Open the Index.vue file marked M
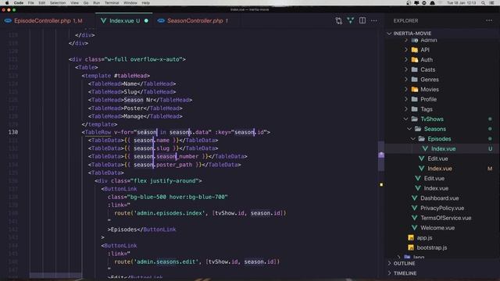 pos(440,169)
